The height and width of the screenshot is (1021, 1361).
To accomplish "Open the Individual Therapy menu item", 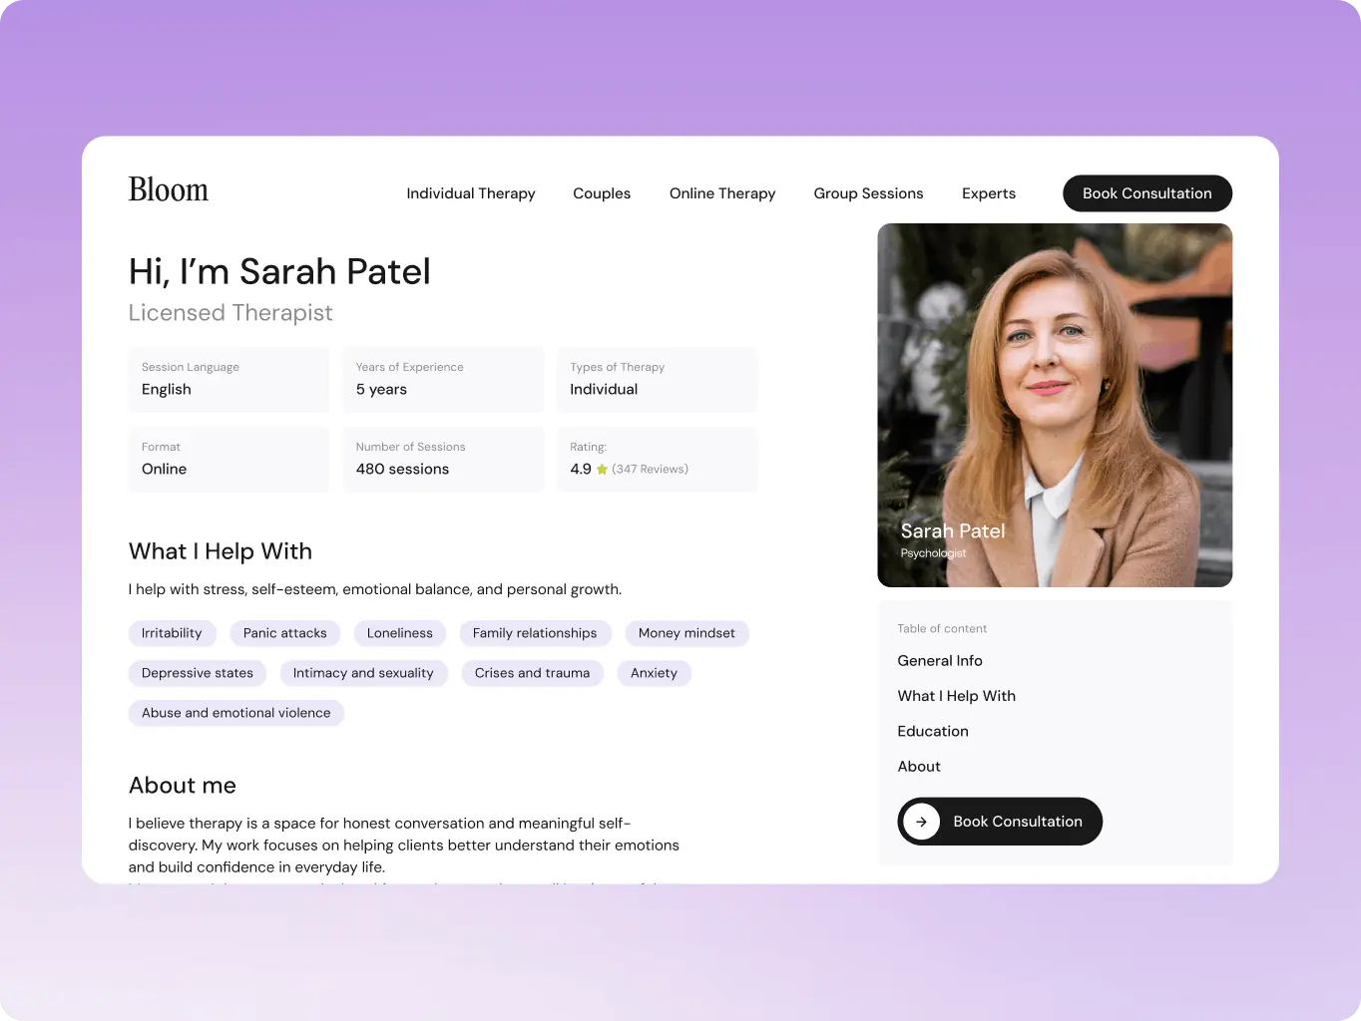I will point(471,193).
